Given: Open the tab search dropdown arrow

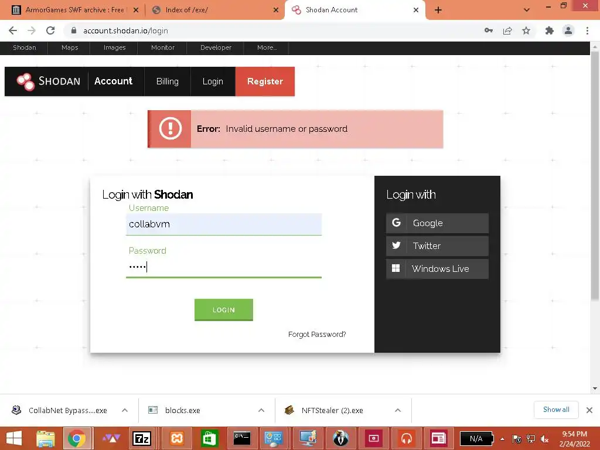Looking at the screenshot, I should tap(527, 10).
